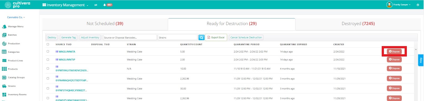Switch to the Destroyed tab

tap(358, 24)
